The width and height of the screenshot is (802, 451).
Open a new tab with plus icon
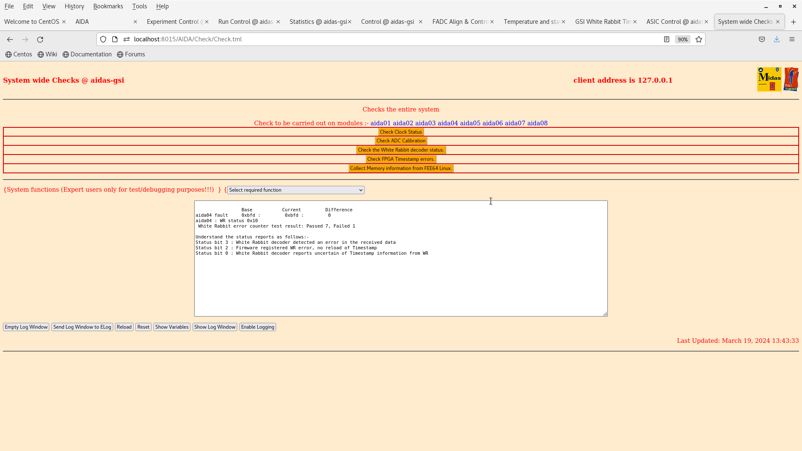[x=793, y=22]
